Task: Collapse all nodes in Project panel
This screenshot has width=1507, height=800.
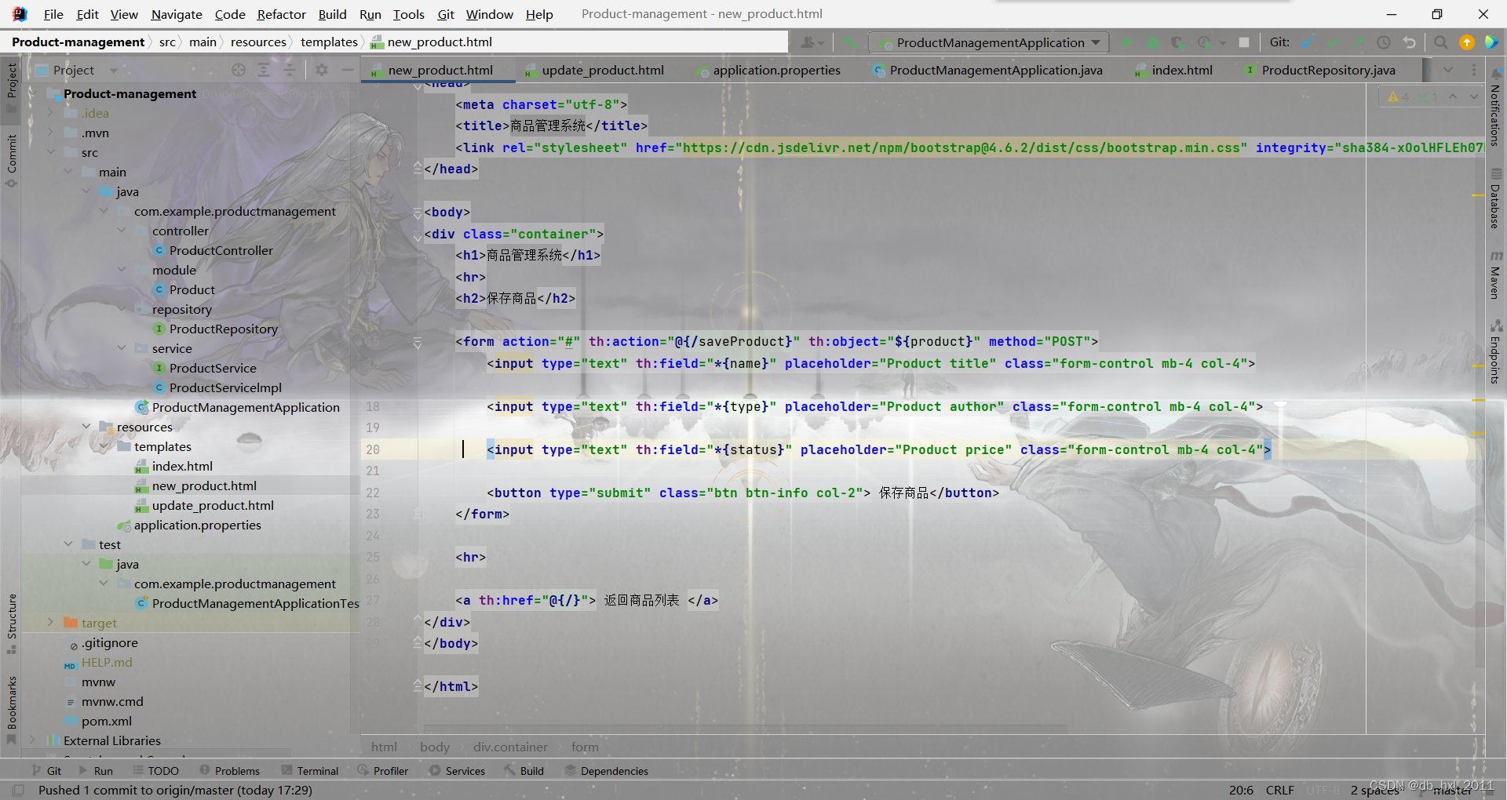Action: (x=289, y=70)
